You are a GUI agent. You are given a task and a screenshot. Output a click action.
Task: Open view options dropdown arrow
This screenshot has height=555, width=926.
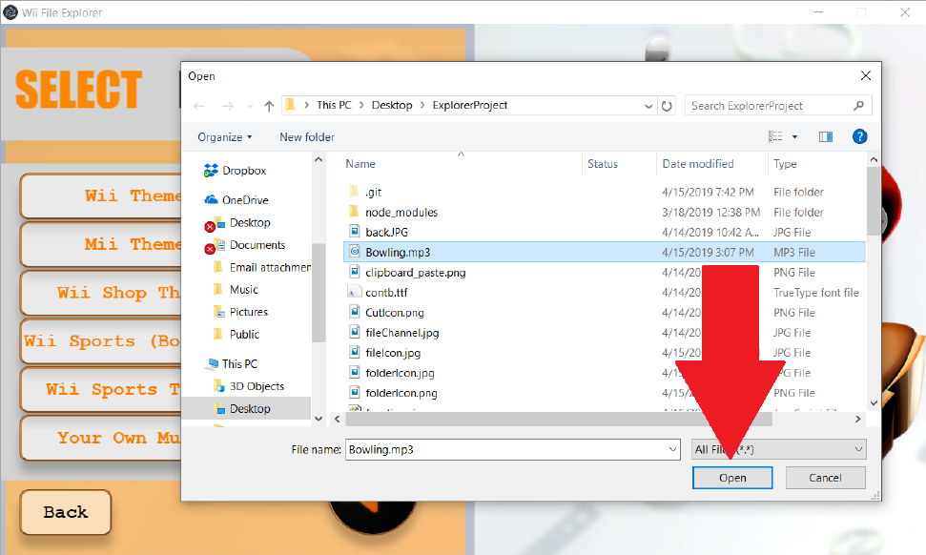click(795, 137)
